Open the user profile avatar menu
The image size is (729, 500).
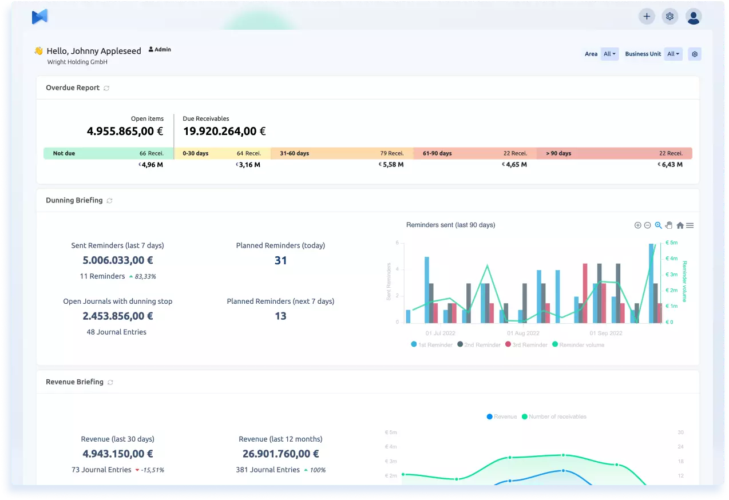pyautogui.click(x=694, y=17)
